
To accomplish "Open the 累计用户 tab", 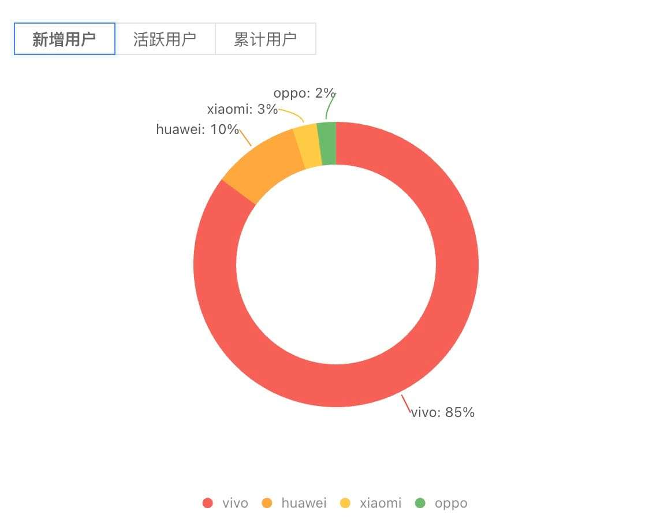I will tap(265, 39).
